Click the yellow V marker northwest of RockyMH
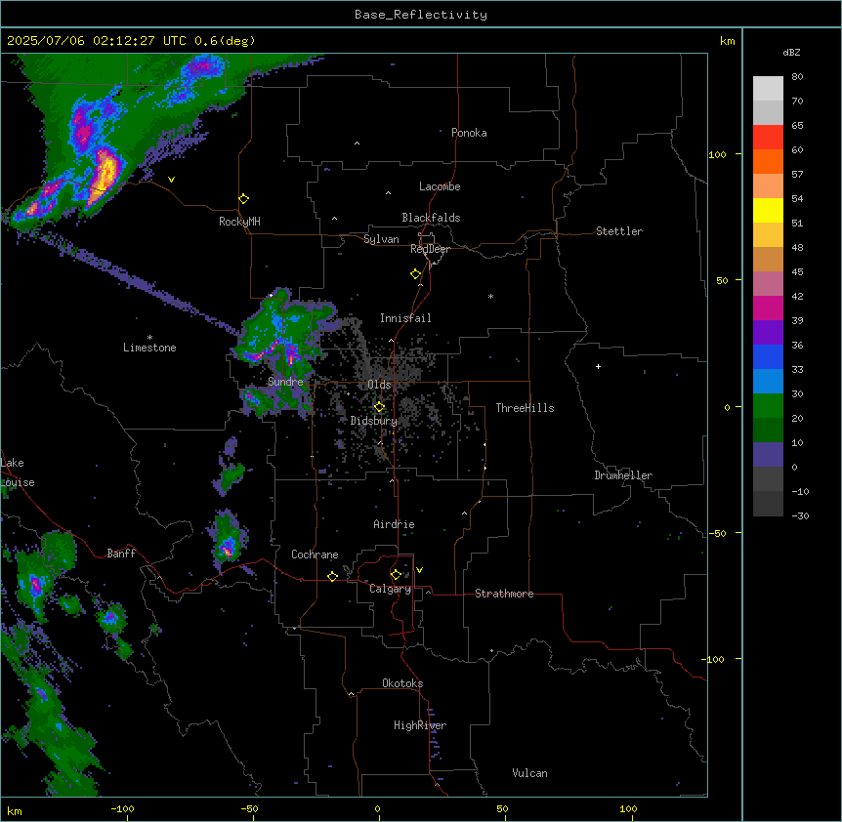 (x=171, y=180)
